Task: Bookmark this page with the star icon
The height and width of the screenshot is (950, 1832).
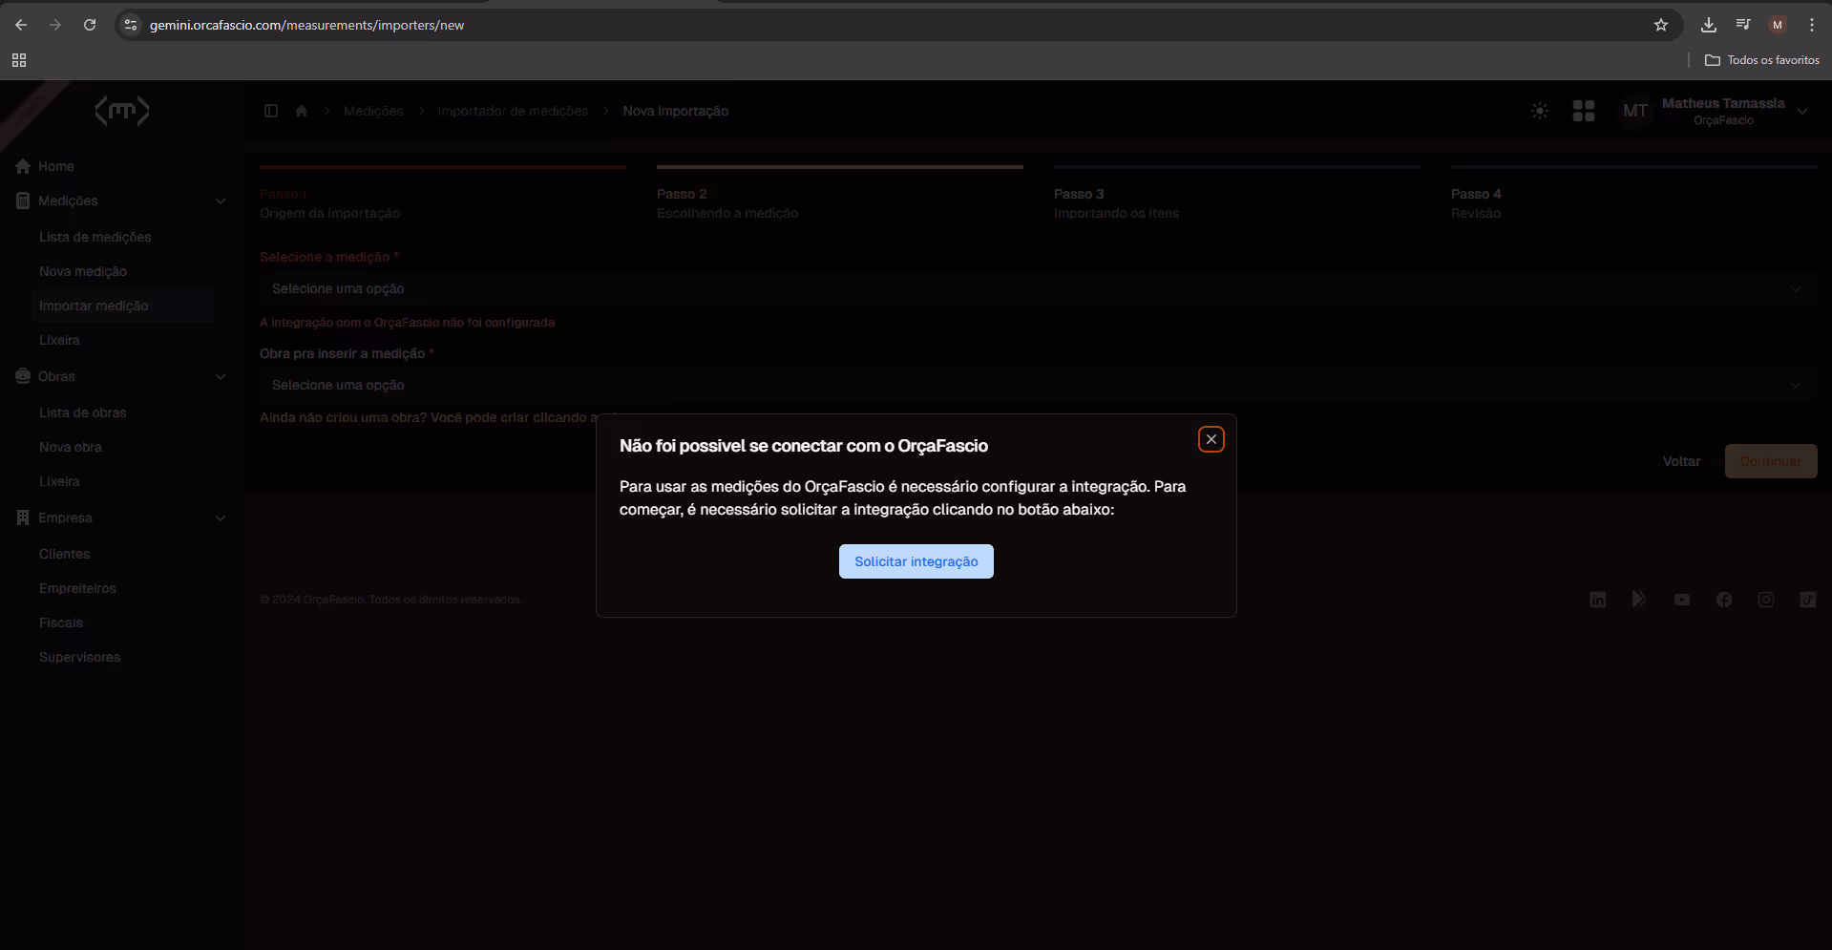Action: [x=1661, y=25]
